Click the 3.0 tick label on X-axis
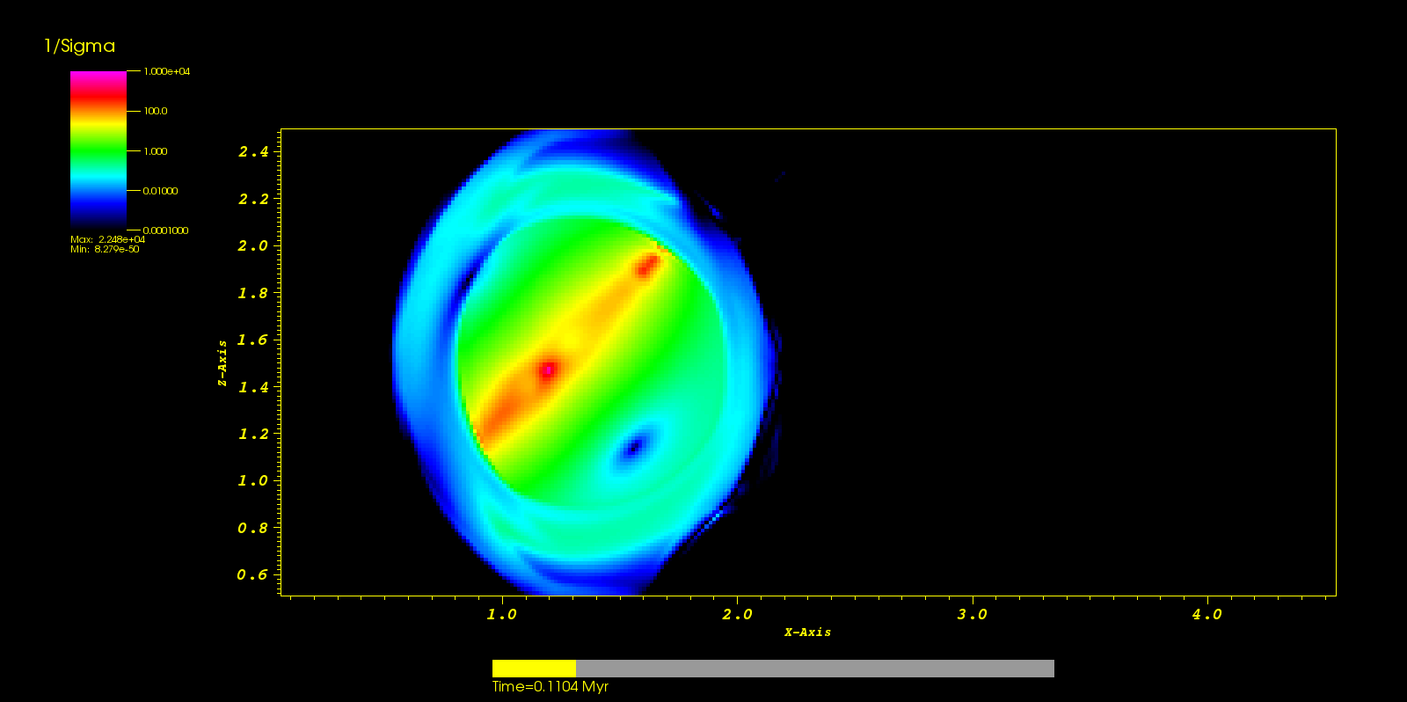Image resolution: width=1407 pixels, height=702 pixels. click(972, 615)
